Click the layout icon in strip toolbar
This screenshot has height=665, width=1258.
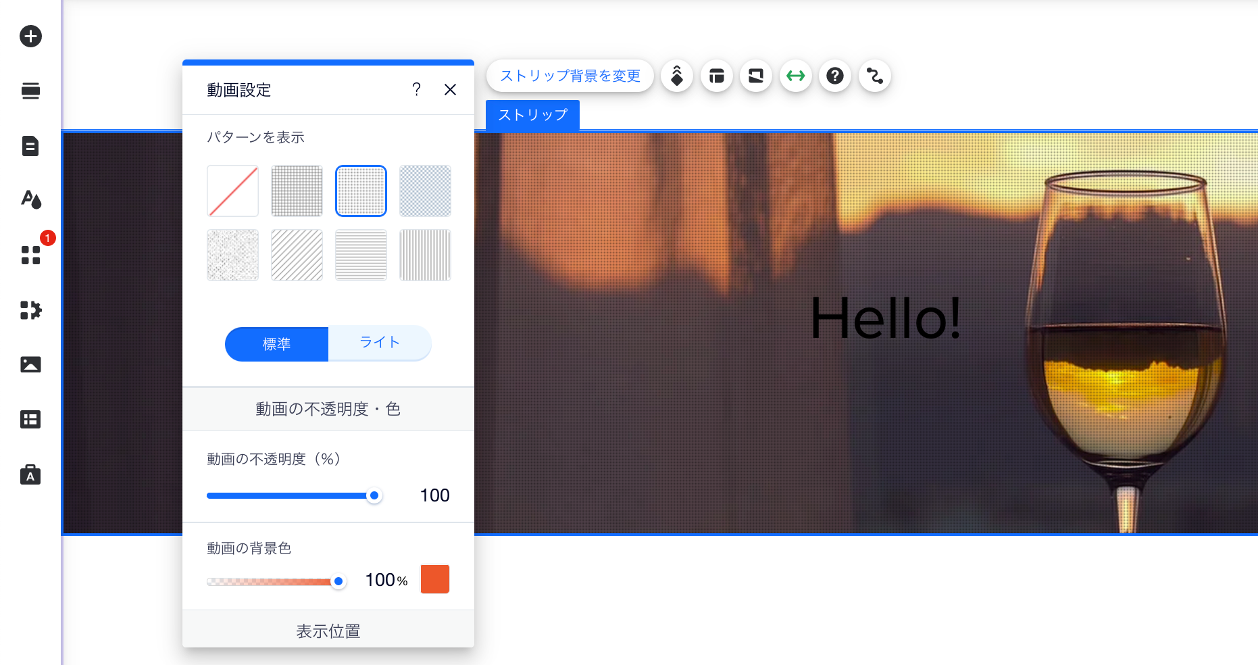717,76
